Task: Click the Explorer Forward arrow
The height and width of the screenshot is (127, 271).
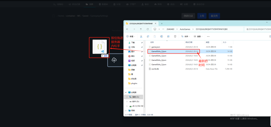Action: (134, 29)
